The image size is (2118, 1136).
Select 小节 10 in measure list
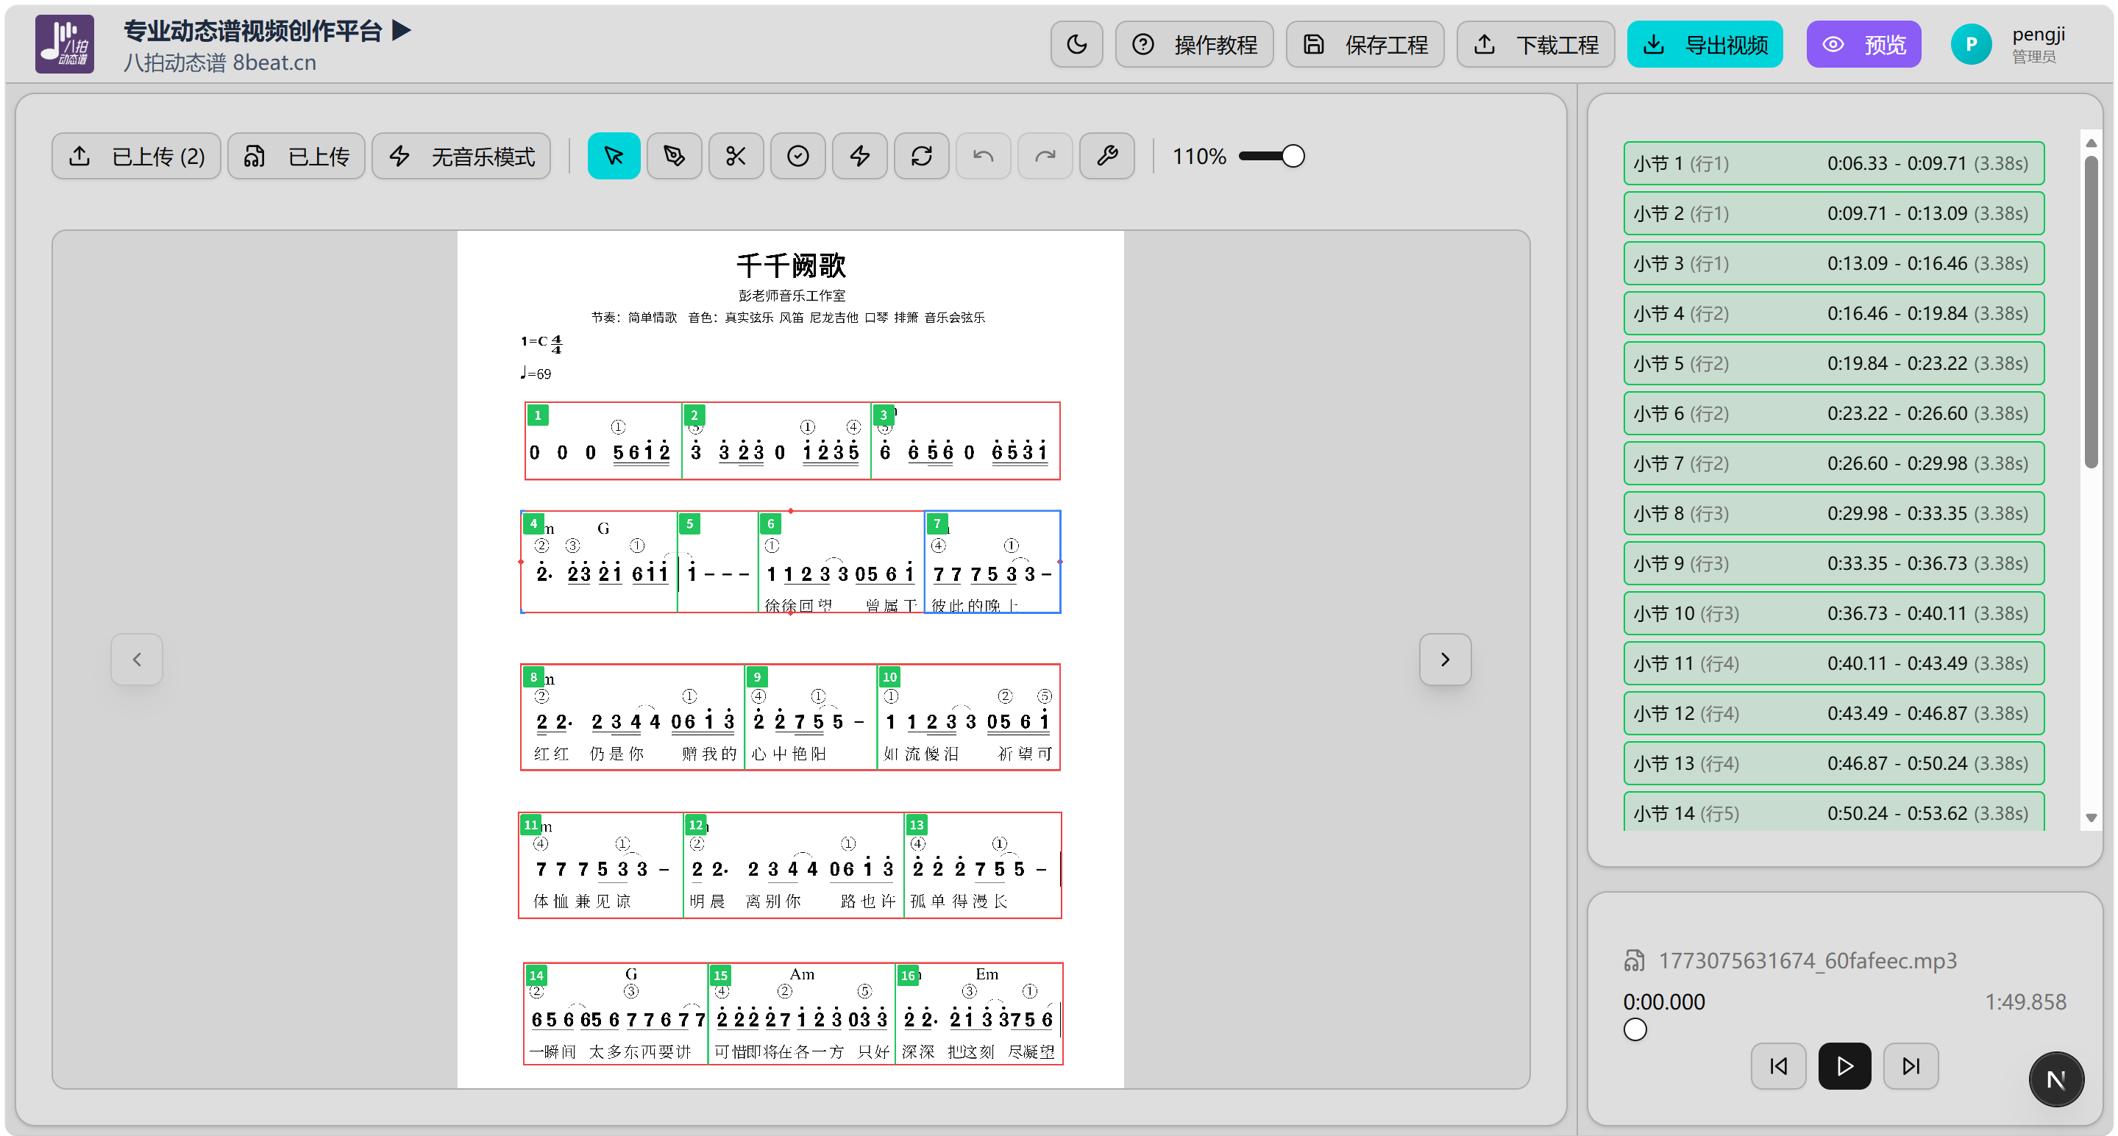point(1833,613)
